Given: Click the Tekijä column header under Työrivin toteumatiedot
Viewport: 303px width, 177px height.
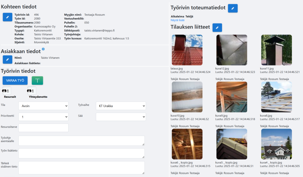Looking at the screenshot, I should 189,16.
